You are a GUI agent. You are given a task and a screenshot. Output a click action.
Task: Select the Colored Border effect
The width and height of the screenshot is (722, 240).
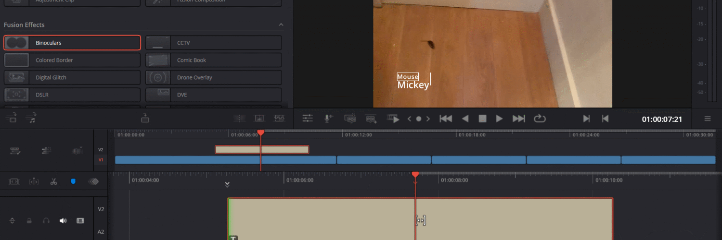pyautogui.click(x=72, y=60)
